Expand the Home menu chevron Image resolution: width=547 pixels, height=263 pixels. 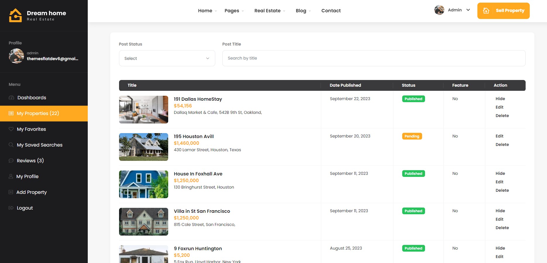coord(216,11)
